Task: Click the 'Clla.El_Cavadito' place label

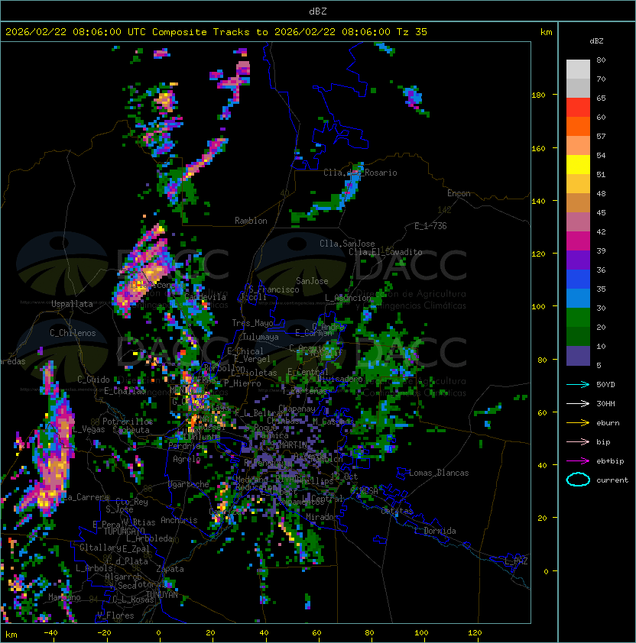Action: click(x=385, y=252)
